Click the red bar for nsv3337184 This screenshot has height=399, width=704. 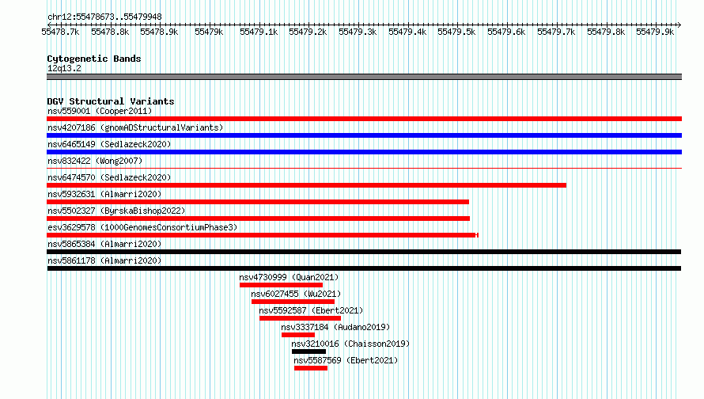click(298, 335)
